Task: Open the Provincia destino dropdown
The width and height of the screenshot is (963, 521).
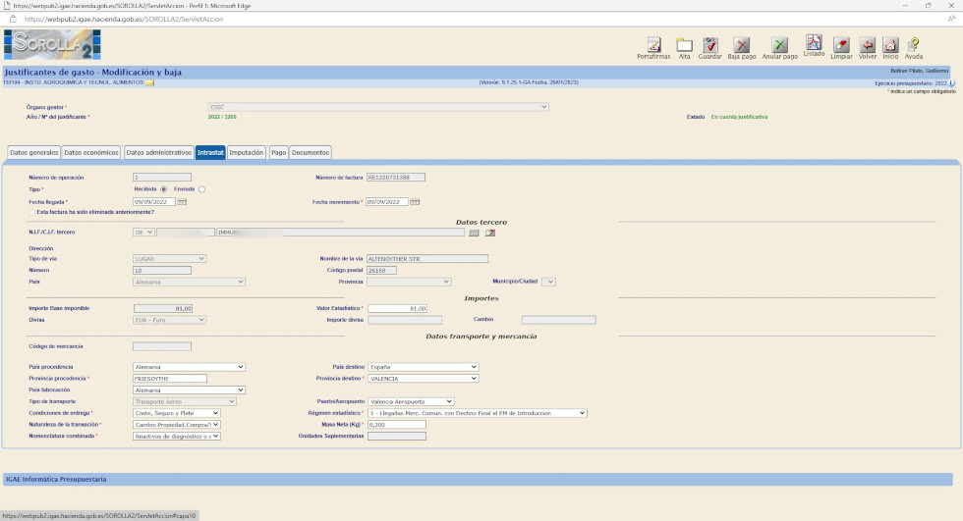Action: pyautogui.click(x=422, y=378)
